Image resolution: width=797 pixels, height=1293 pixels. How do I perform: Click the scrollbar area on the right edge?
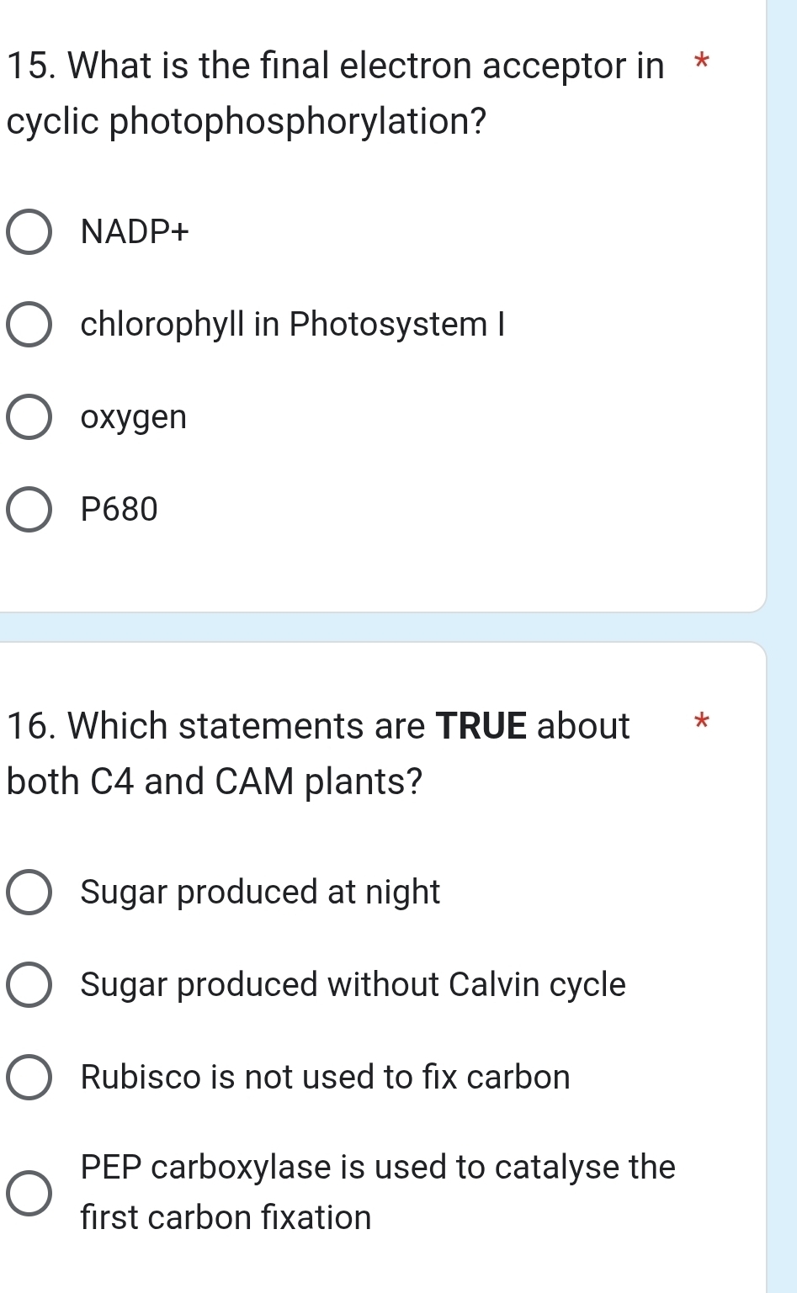pos(783,336)
